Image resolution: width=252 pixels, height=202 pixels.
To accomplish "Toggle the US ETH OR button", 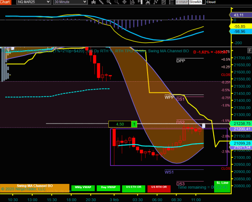I will [x=133, y=189].
